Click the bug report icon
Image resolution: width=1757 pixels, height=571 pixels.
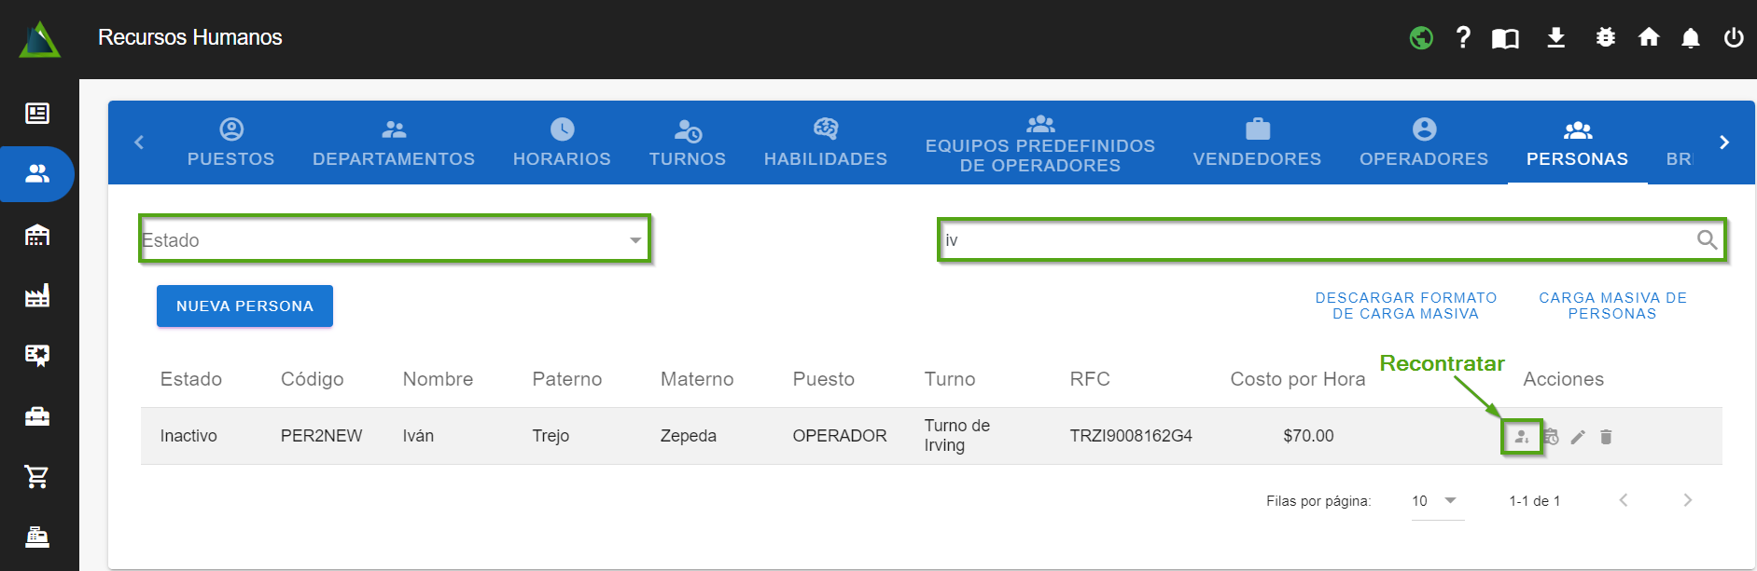(1605, 37)
